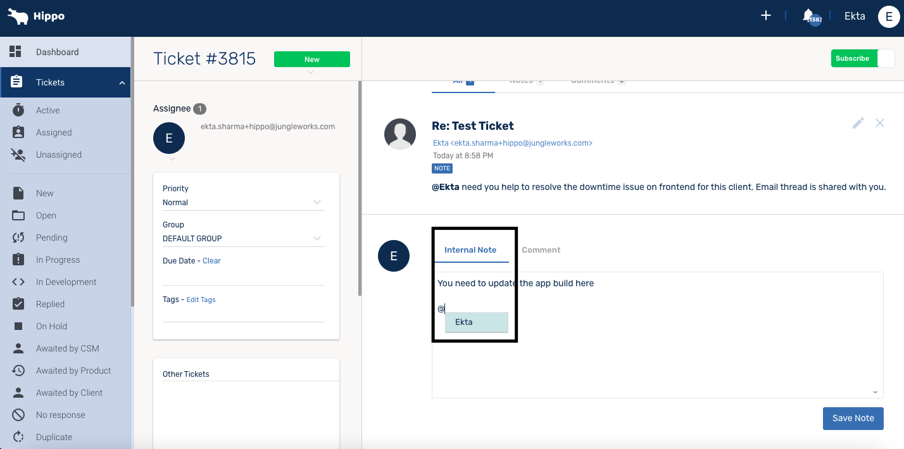The width and height of the screenshot is (904, 449).
Task: Select the Unassigned tickets icon
Action: pyautogui.click(x=18, y=155)
